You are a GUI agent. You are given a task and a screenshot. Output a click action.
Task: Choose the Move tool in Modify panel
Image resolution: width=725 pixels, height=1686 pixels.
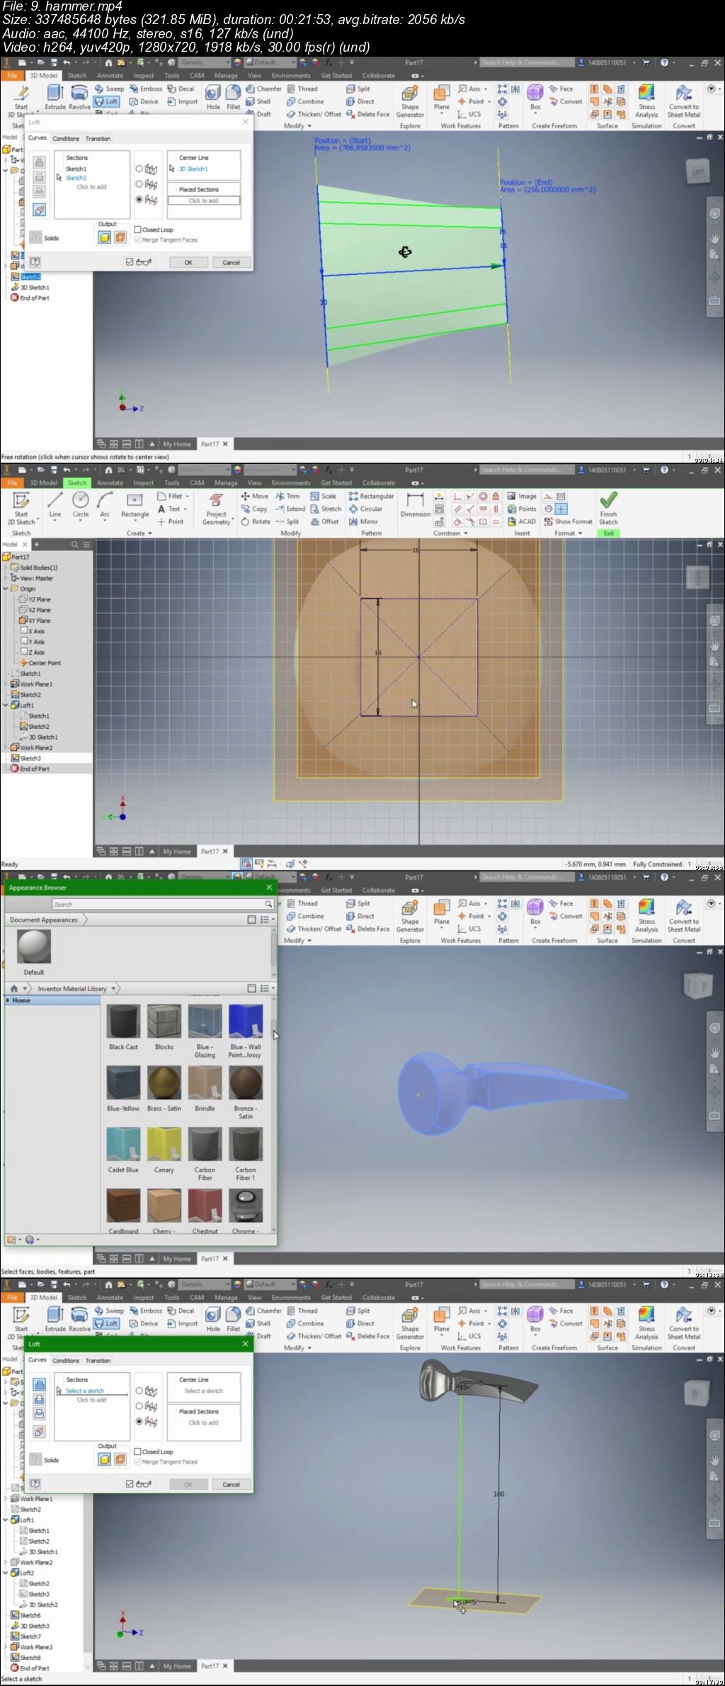tap(254, 497)
